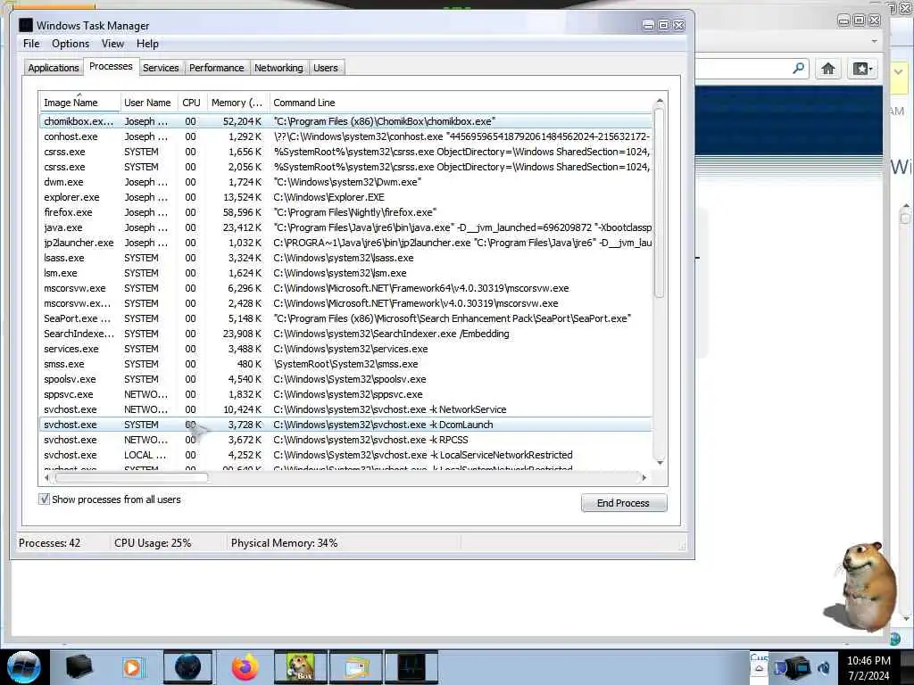Select svchost.exe with -k RPCSS command line
Screen dimensions: 914x685
click(346, 439)
